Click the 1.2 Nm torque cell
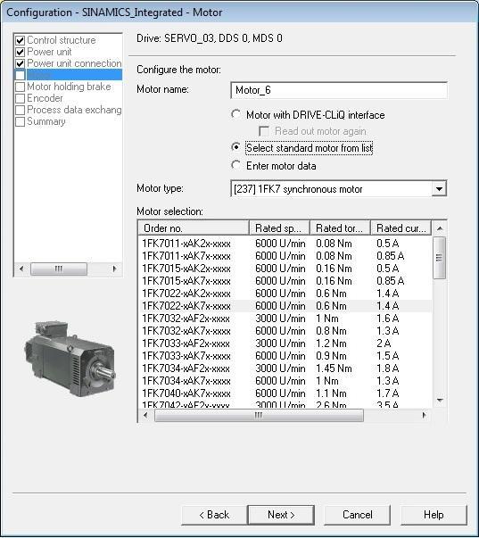The image size is (479, 538). (x=331, y=343)
